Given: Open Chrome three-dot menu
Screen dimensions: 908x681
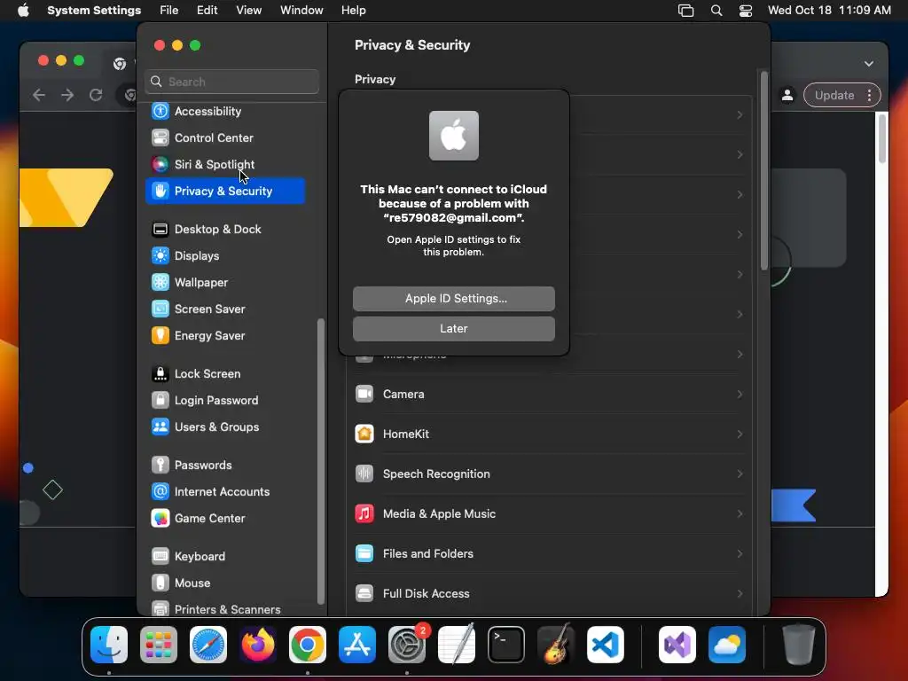Looking at the screenshot, I should pyautogui.click(x=870, y=96).
